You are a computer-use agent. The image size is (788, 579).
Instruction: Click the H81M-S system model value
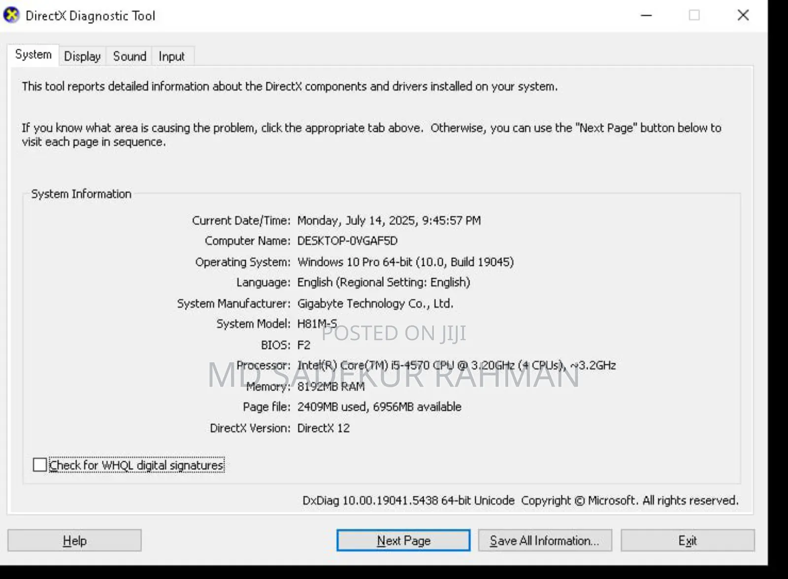317,324
